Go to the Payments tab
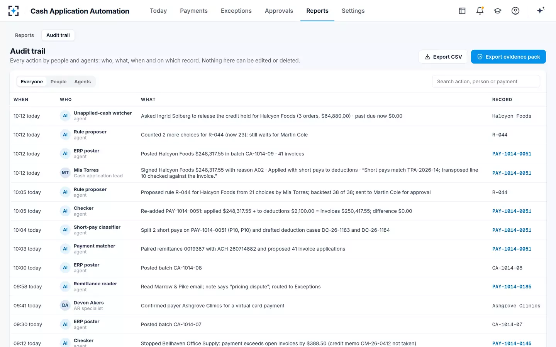 click(194, 11)
